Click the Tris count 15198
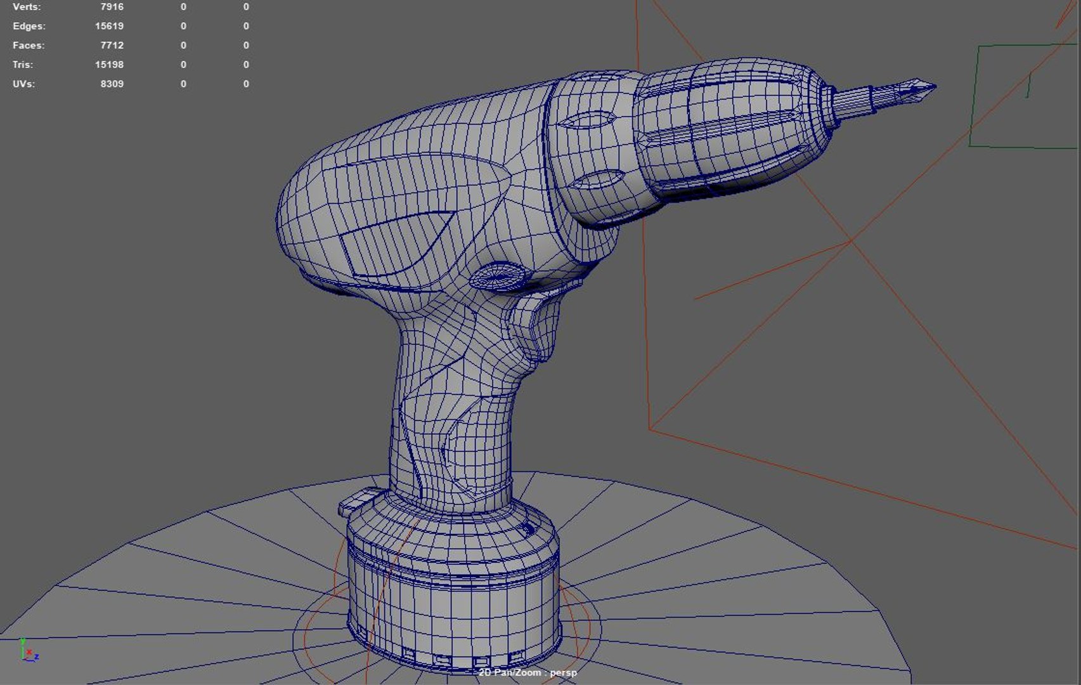 109,65
